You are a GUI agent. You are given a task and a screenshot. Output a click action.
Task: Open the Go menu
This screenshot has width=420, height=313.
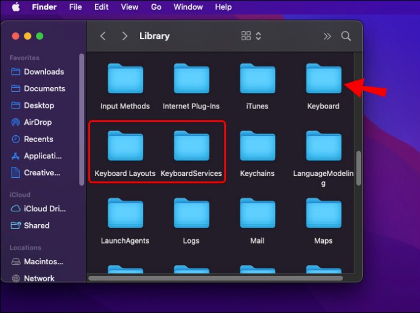click(x=156, y=7)
